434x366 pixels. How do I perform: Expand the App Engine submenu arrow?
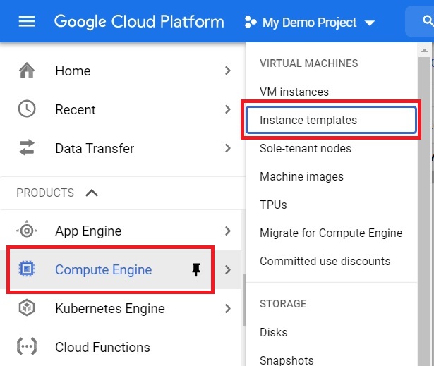tap(227, 231)
